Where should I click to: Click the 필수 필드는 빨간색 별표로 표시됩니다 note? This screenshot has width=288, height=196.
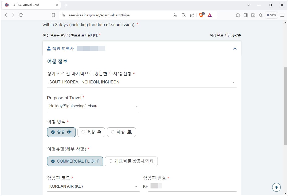tap(70, 35)
